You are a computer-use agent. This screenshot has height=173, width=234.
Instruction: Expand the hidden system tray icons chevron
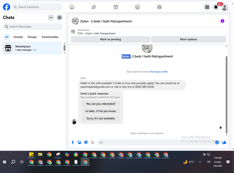click(200, 162)
